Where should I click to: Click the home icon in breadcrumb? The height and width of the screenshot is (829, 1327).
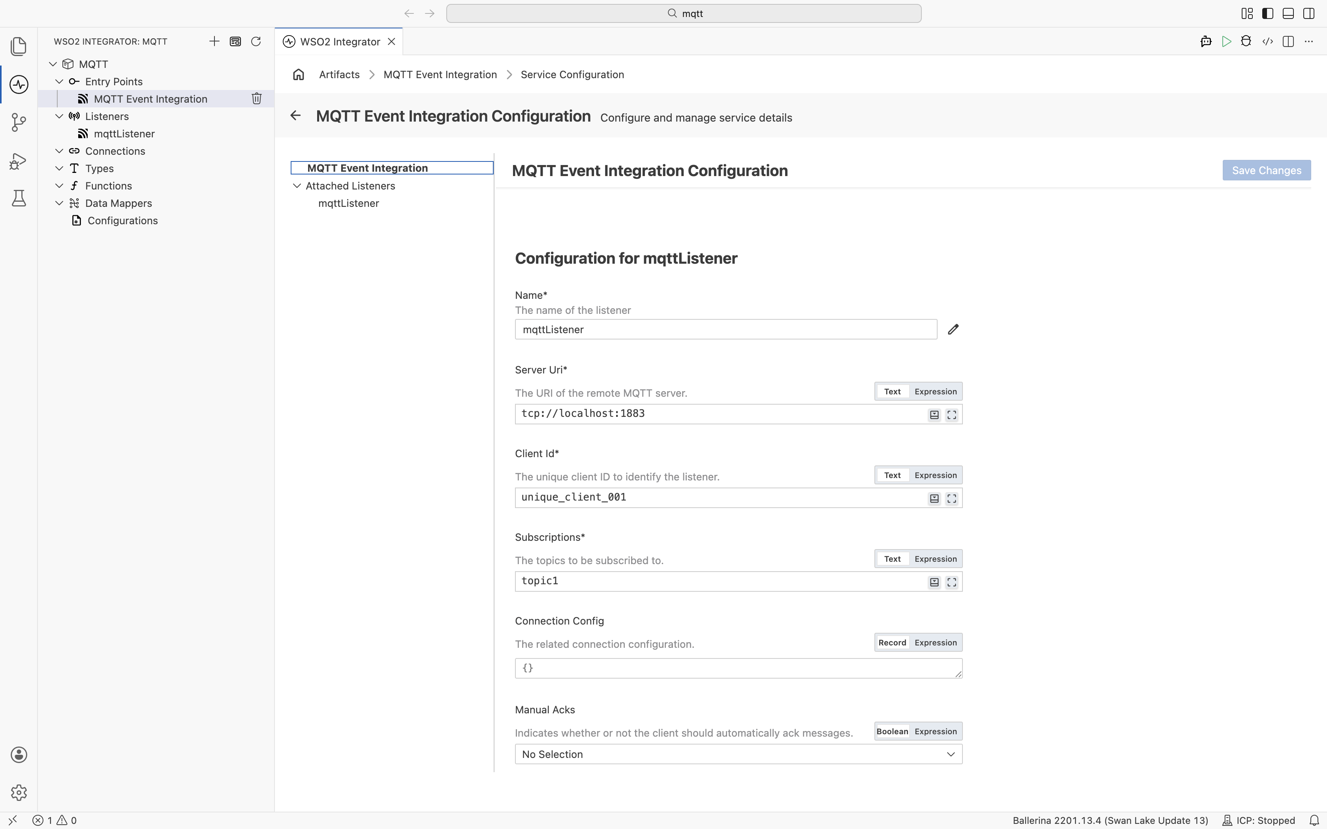tap(298, 75)
